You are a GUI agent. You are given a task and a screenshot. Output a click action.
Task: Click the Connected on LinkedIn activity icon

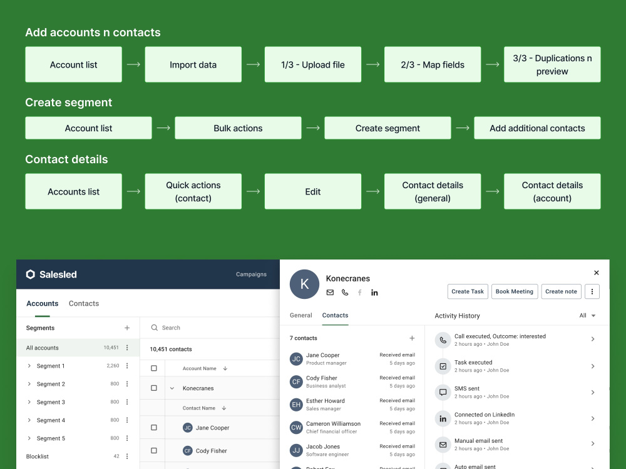click(443, 418)
